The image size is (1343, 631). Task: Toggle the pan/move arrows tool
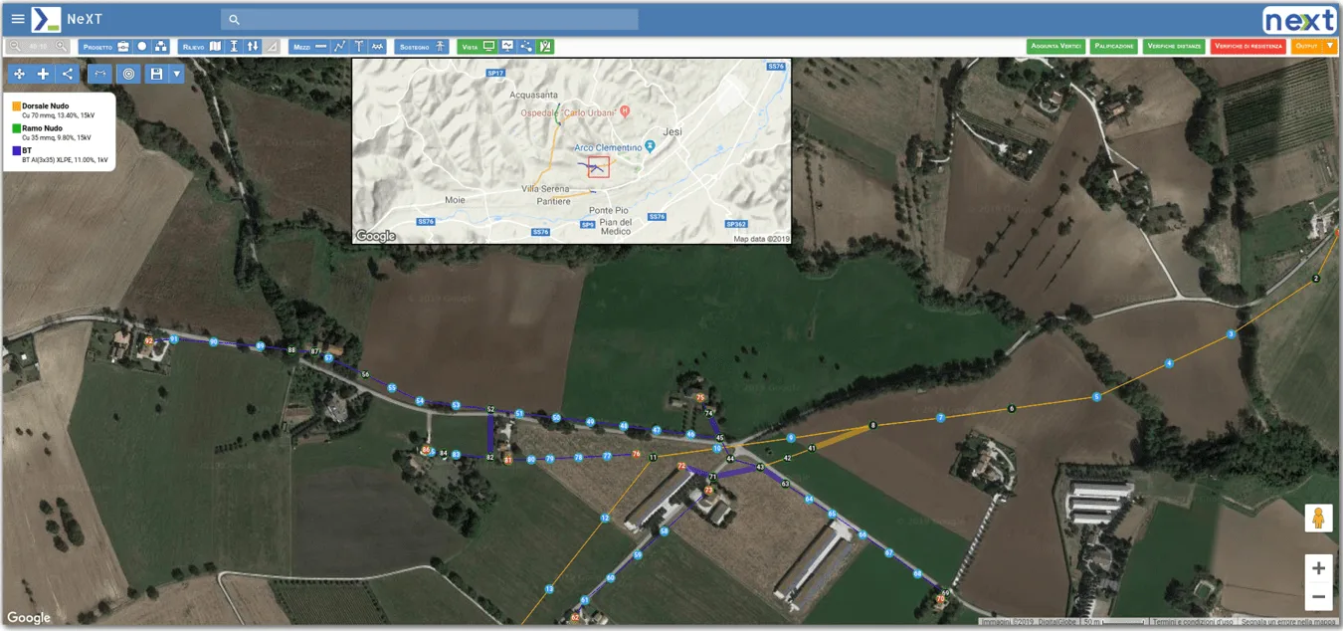(19, 74)
